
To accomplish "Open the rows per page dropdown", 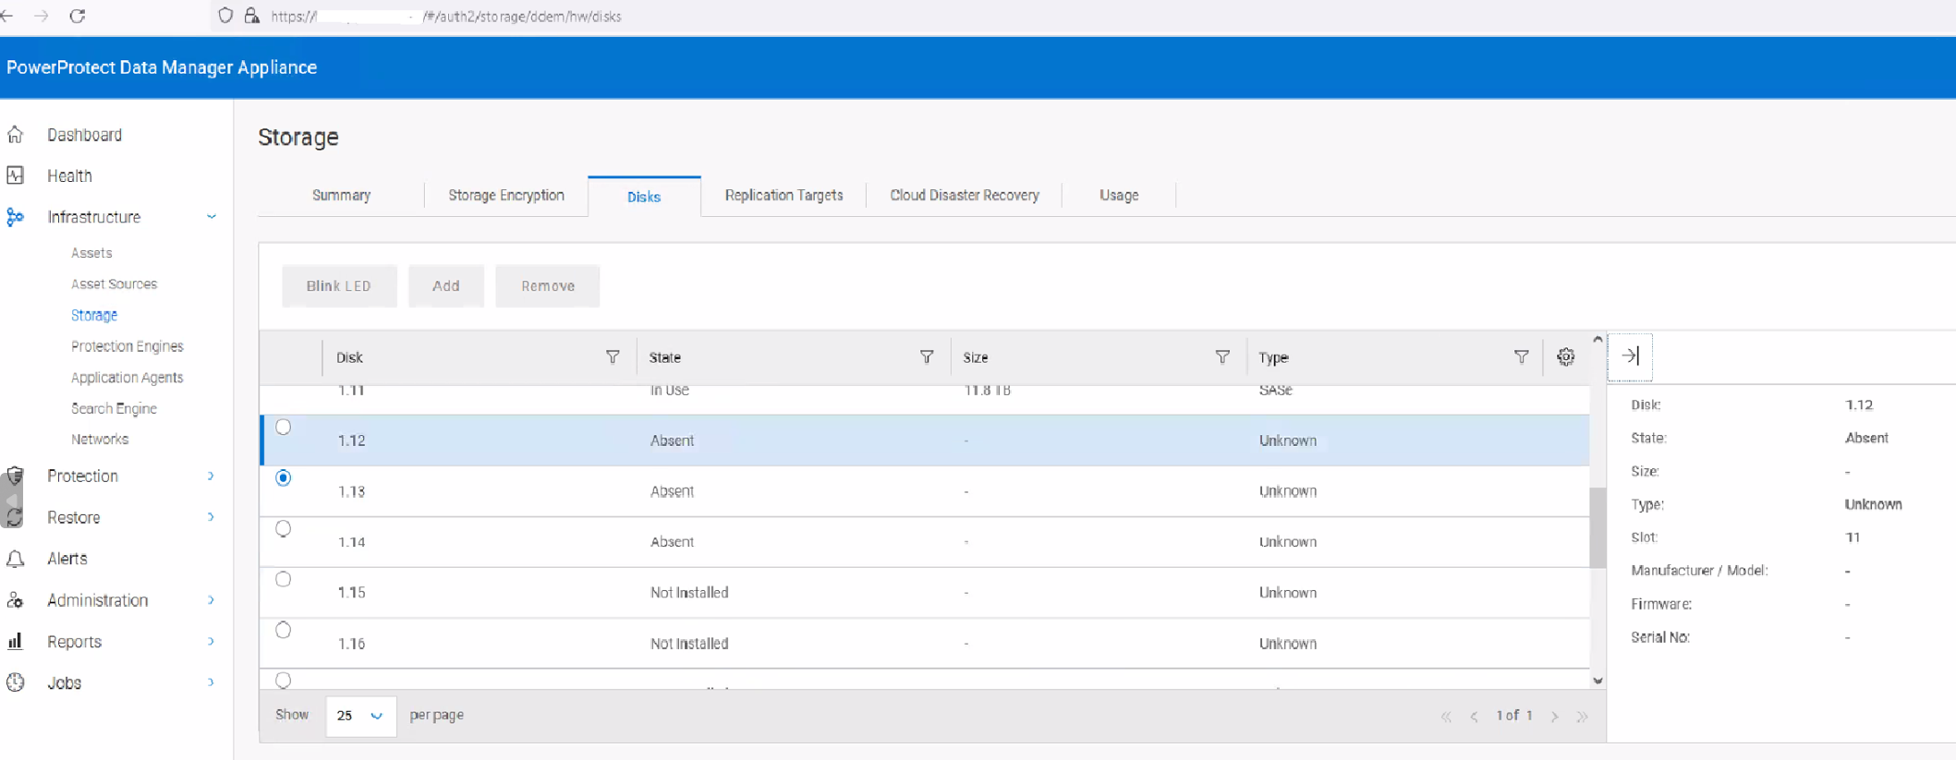I will pos(360,716).
